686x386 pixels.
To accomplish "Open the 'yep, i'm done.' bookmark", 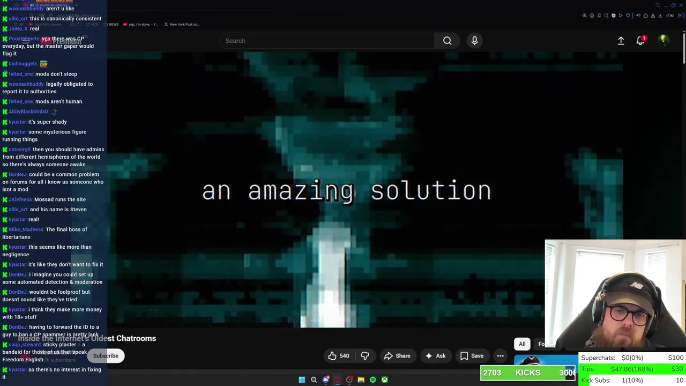I will click(141, 24).
